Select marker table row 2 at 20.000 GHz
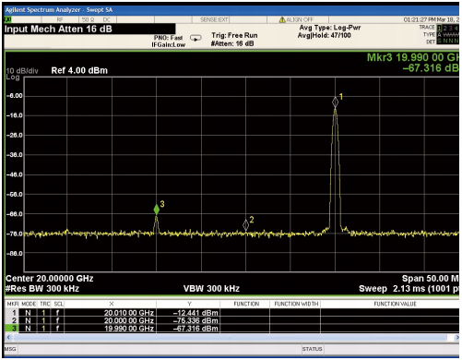The height and width of the screenshot is (360, 462). [232, 320]
